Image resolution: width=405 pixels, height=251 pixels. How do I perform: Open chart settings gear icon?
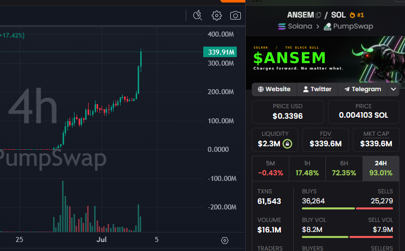pyautogui.click(x=216, y=16)
